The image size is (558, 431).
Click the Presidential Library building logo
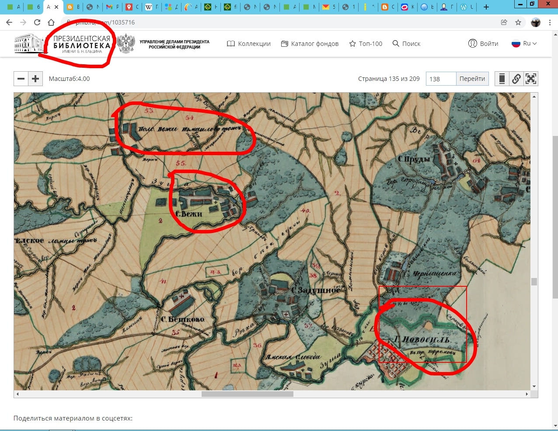pyautogui.click(x=29, y=44)
